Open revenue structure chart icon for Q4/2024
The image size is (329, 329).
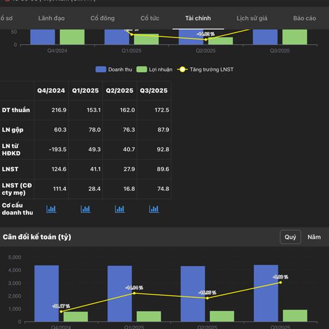(x=52, y=209)
